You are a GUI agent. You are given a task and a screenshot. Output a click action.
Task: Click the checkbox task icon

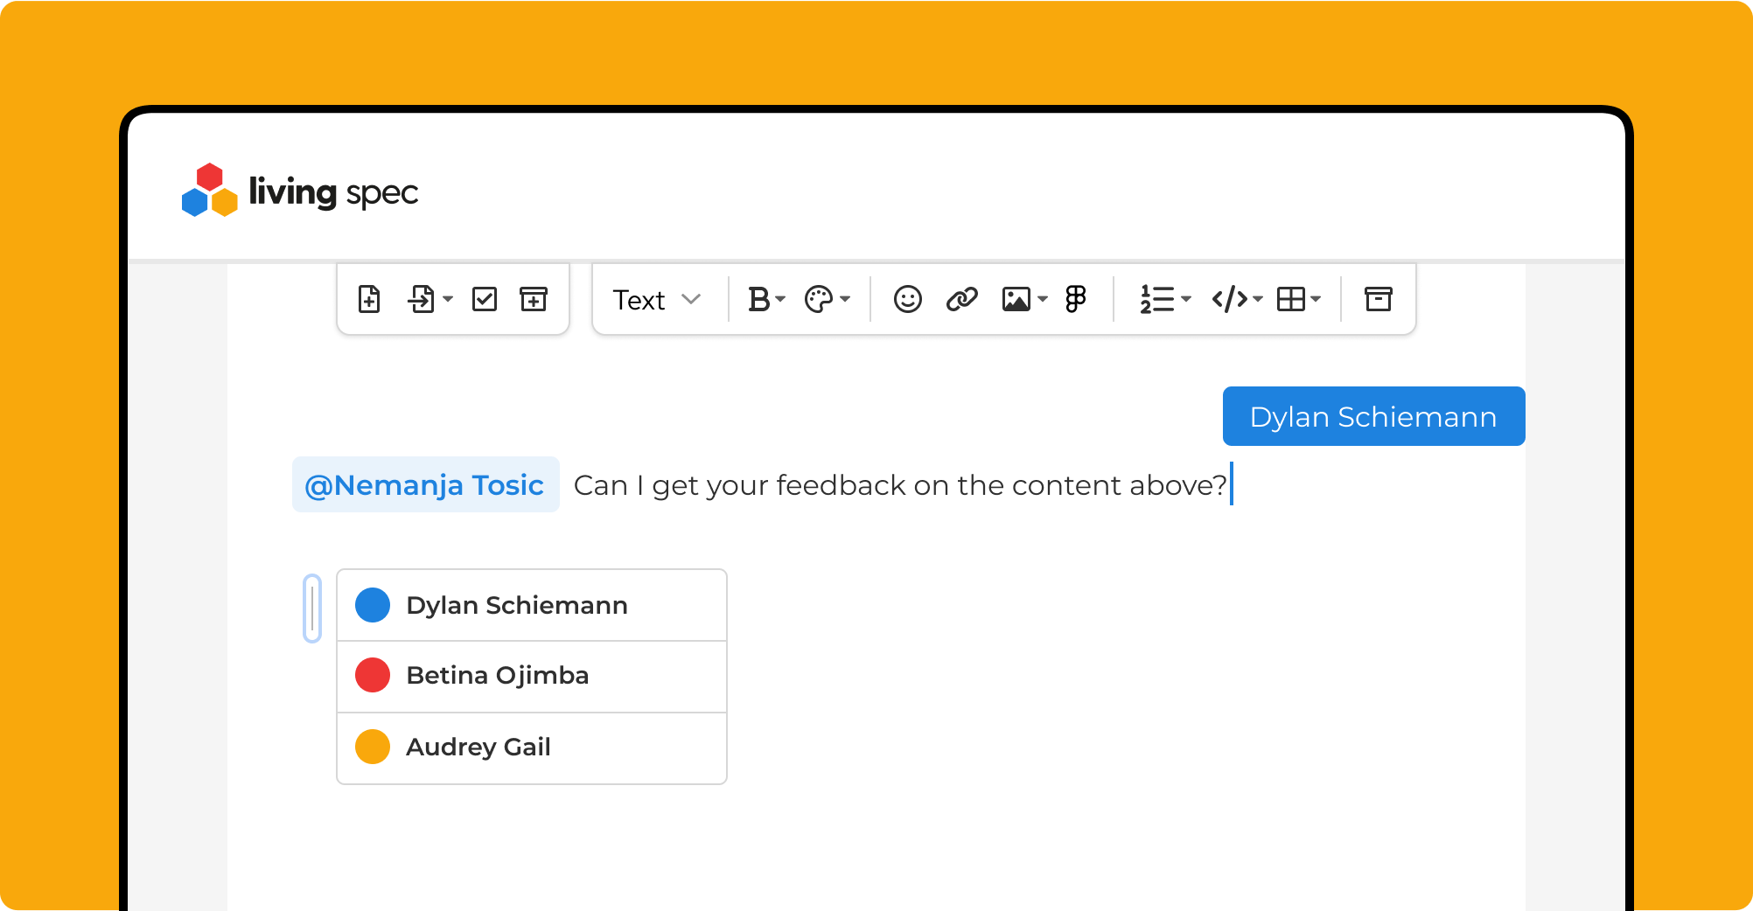pos(485,299)
